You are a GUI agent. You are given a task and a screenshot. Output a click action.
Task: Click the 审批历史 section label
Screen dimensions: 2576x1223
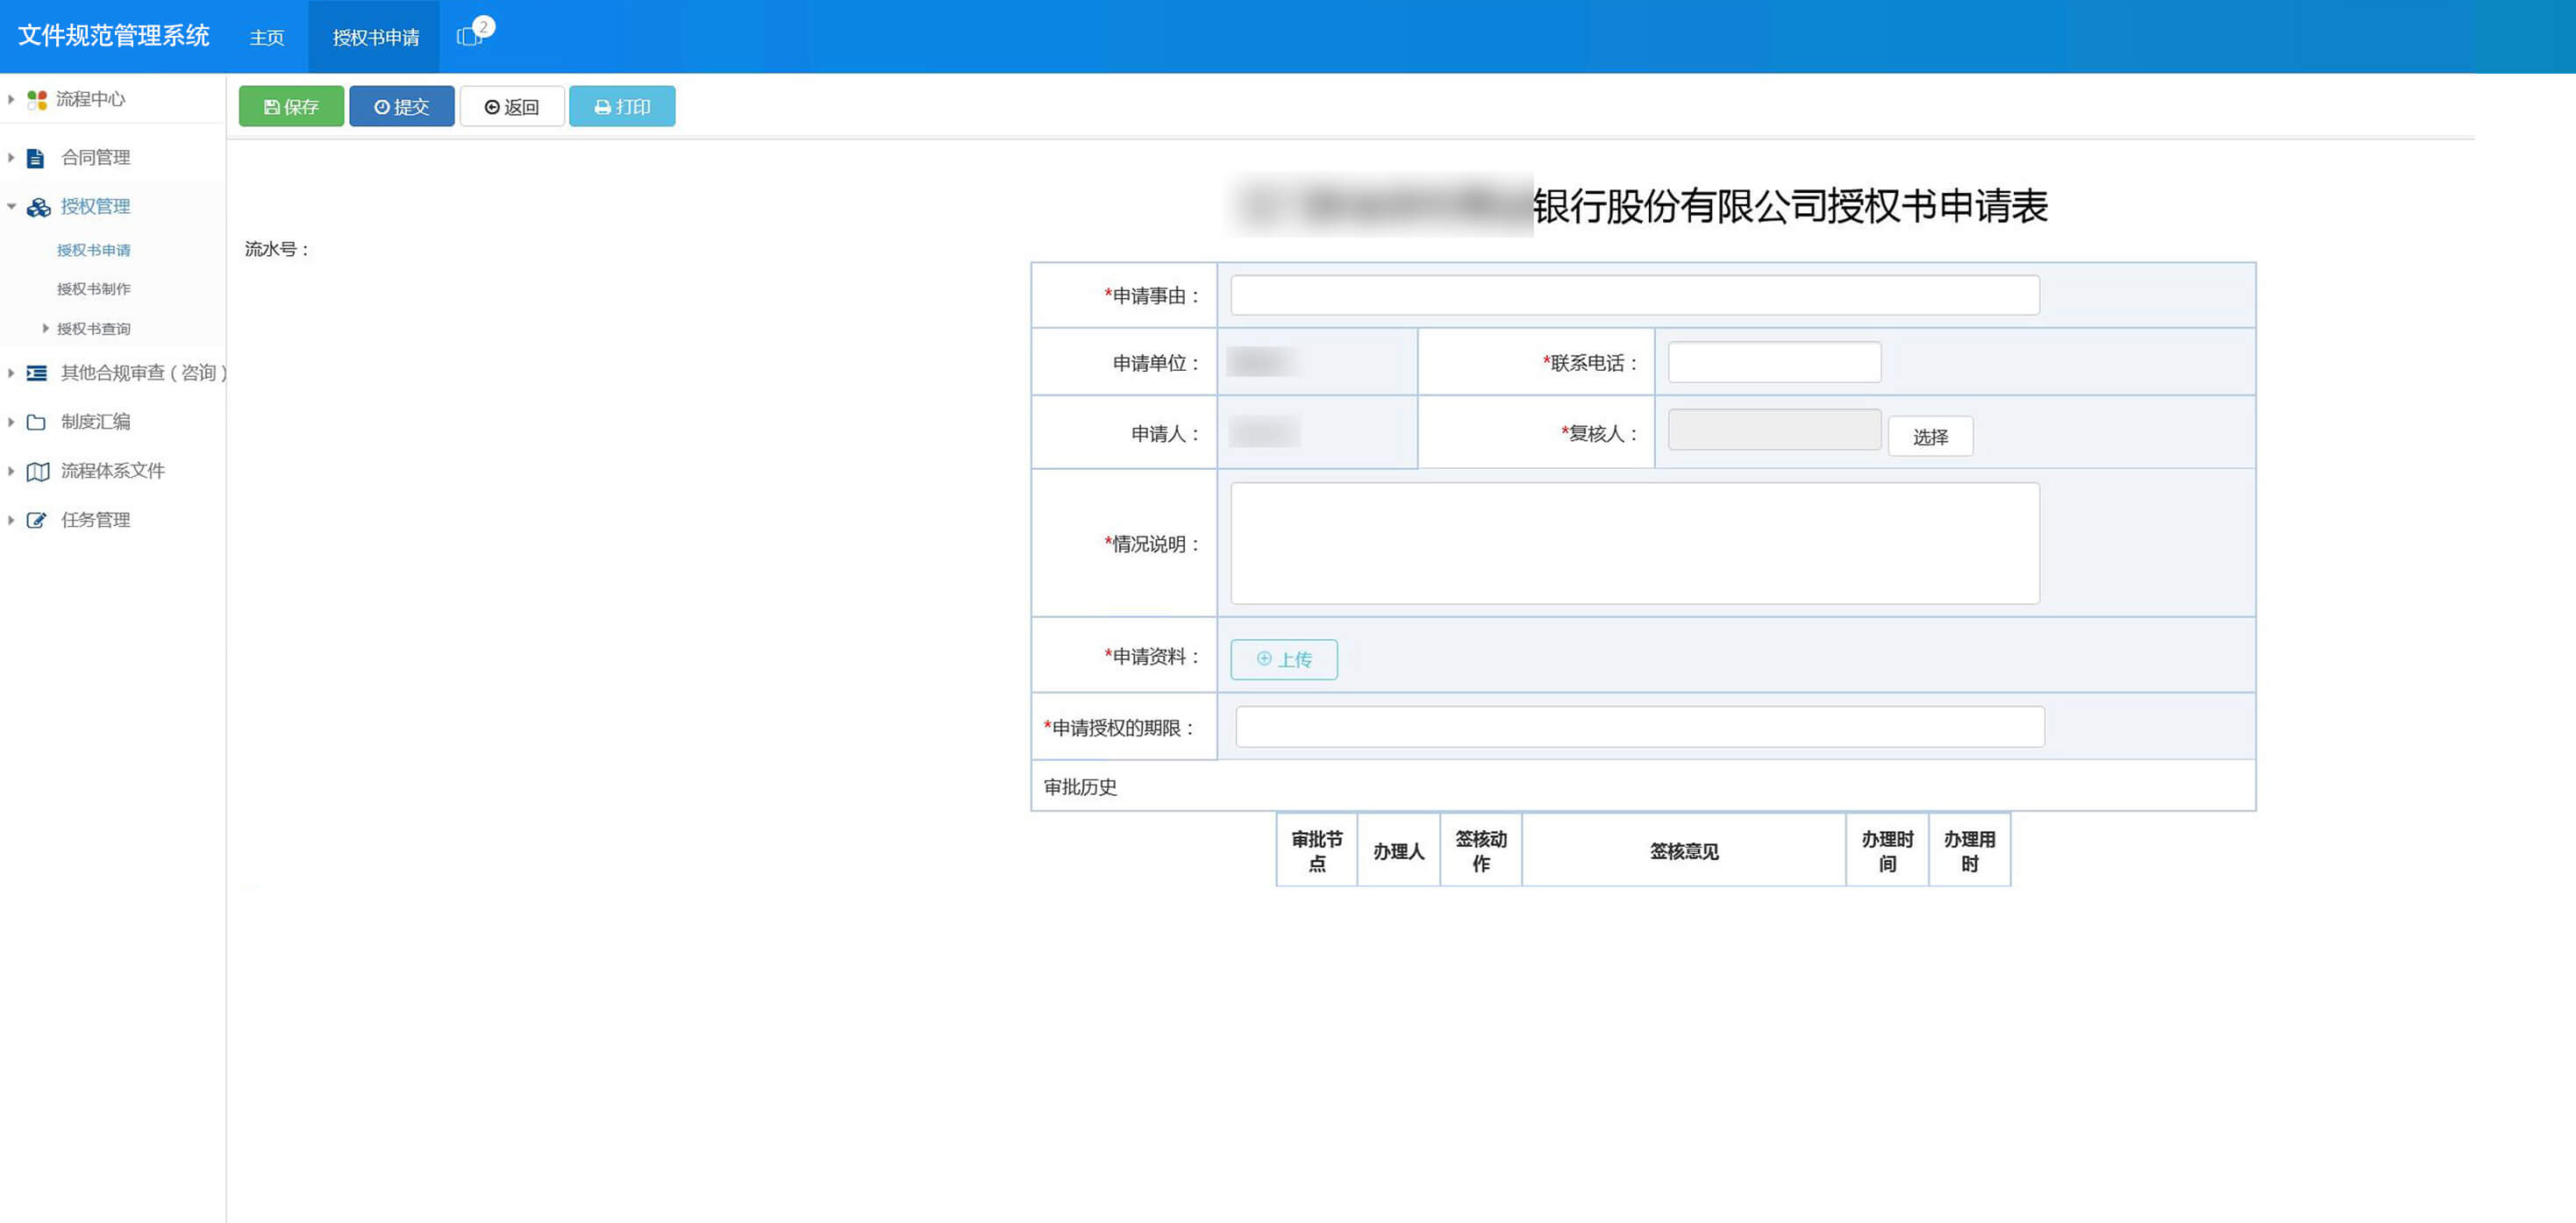[x=1080, y=787]
